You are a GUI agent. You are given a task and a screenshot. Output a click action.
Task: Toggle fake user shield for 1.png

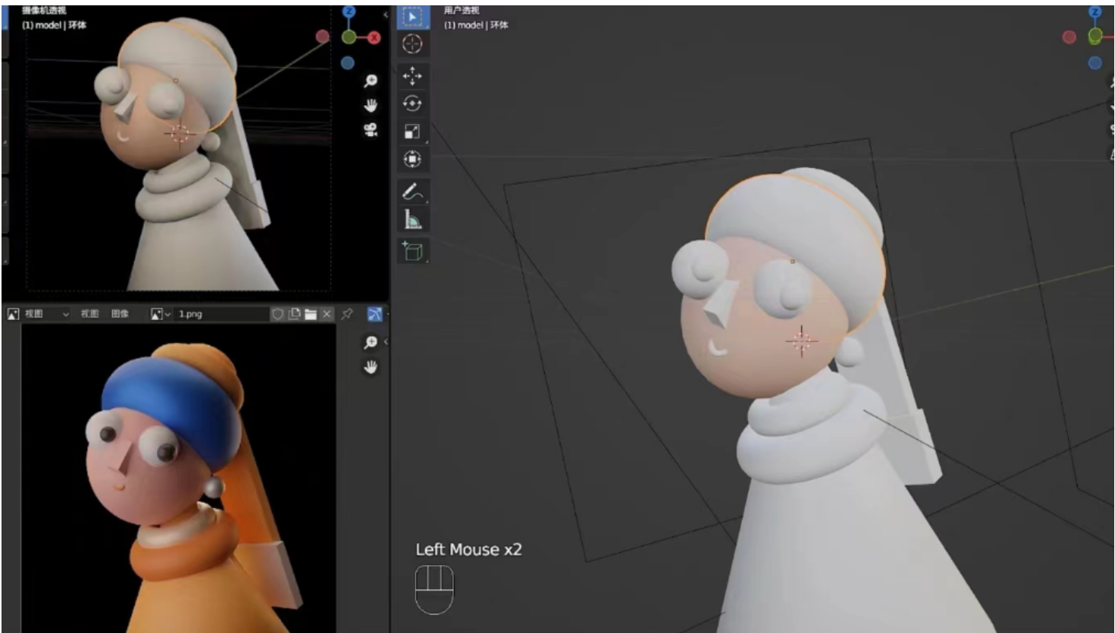278,313
